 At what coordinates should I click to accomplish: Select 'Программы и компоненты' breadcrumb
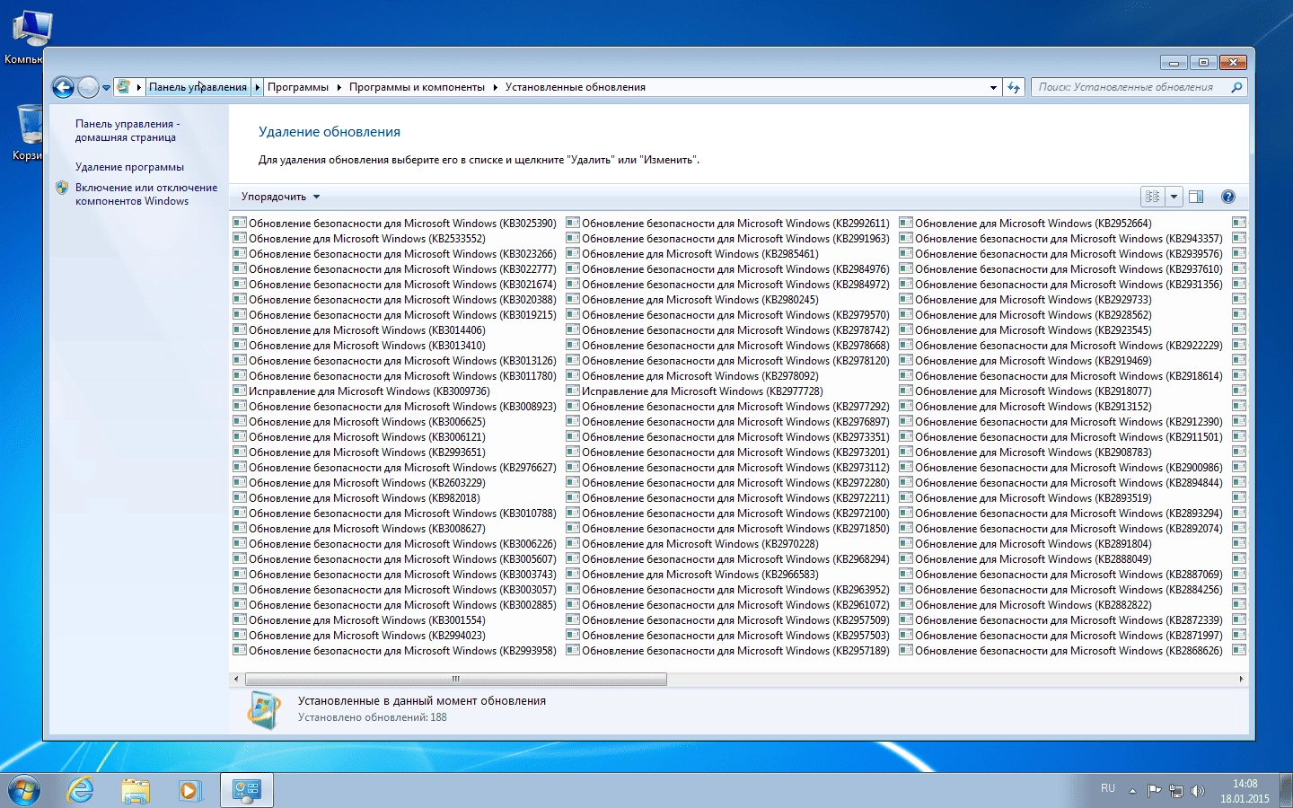coord(417,87)
